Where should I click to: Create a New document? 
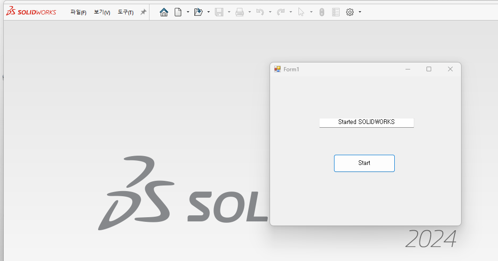[x=178, y=12]
